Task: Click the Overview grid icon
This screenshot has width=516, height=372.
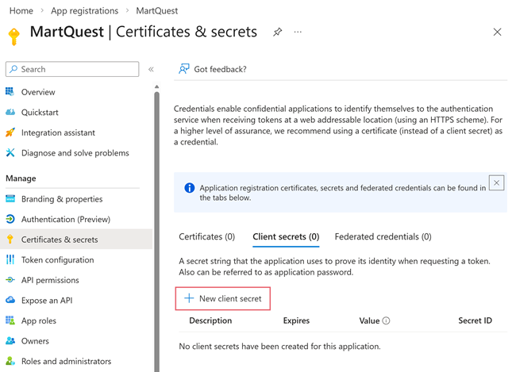Action: tap(10, 92)
